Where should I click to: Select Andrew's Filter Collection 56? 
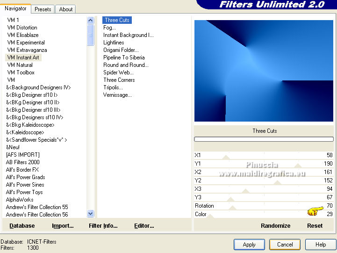(x=37, y=215)
